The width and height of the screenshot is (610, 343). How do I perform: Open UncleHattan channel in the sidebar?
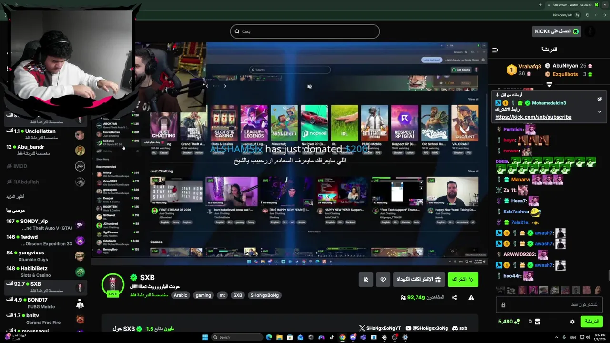tap(45, 134)
